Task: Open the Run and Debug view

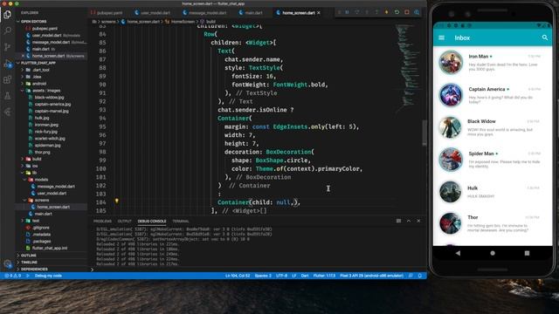Action: 8,64
